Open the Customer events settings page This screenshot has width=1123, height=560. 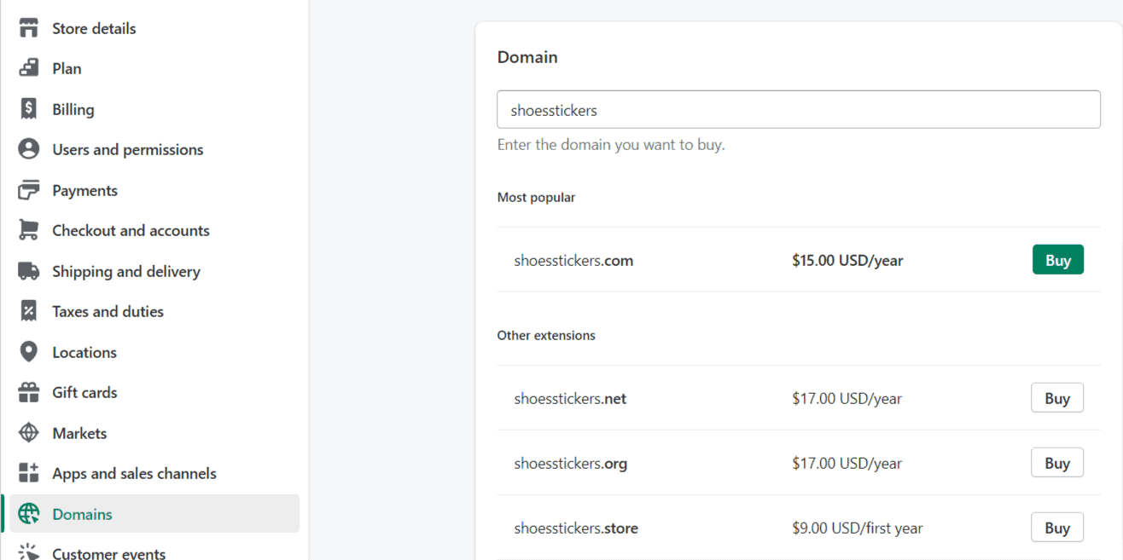coord(108,552)
